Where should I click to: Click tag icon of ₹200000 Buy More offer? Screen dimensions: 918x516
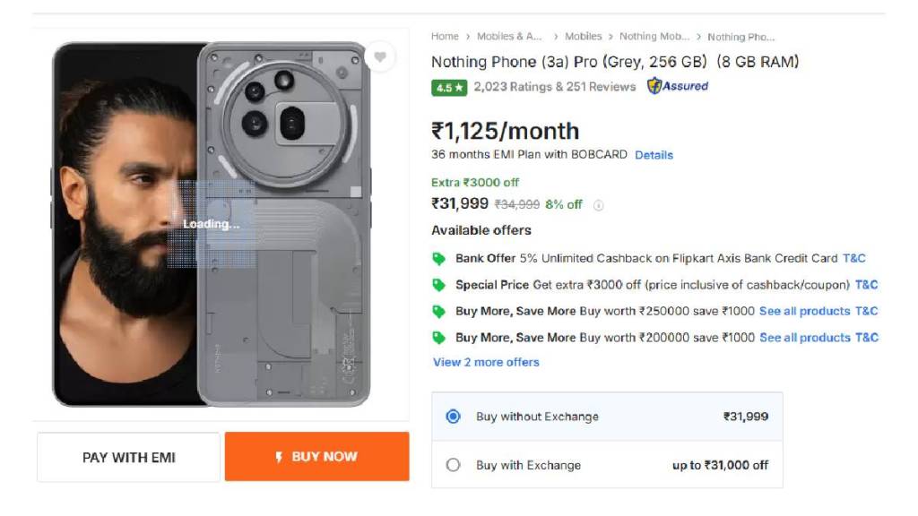pos(438,338)
